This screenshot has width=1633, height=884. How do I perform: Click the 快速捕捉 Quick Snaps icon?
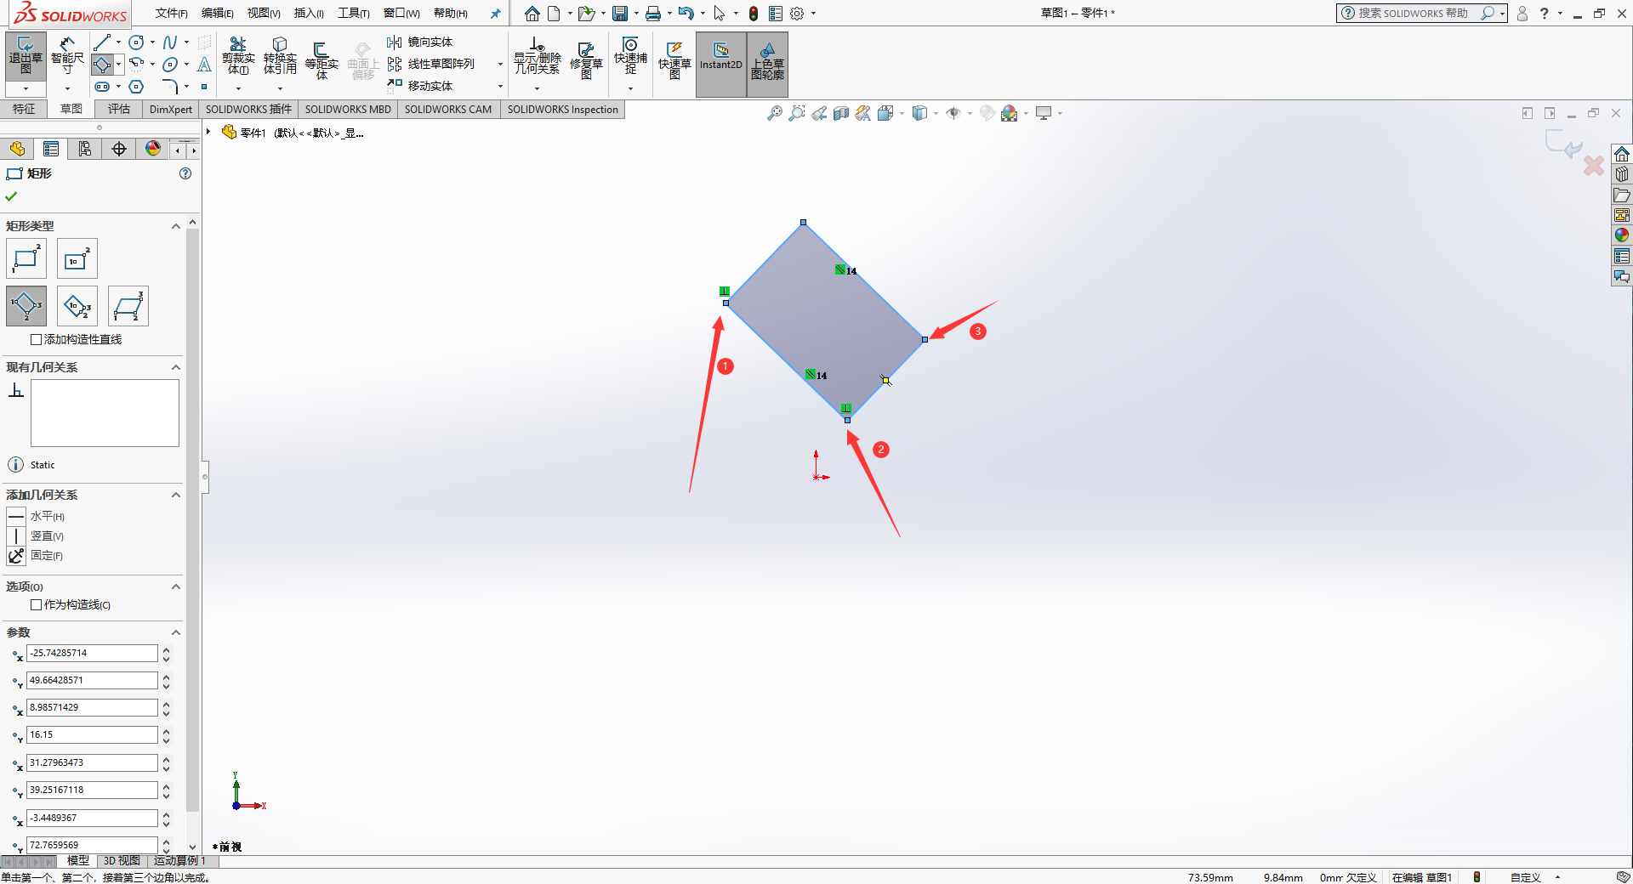point(630,56)
